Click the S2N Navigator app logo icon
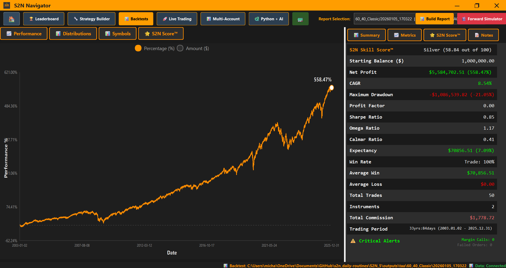The height and width of the screenshot is (268, 506). [x=7, y=5]
